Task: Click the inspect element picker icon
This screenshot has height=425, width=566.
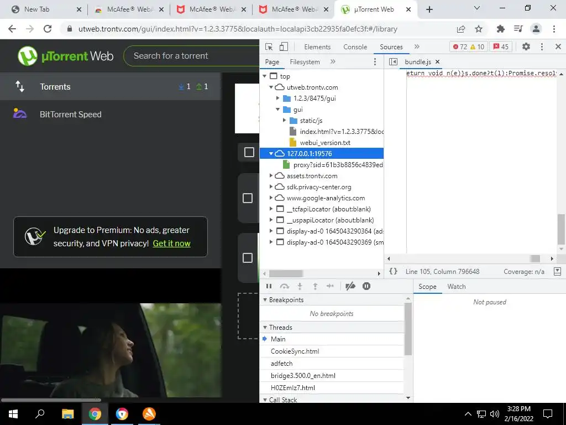Action: (x=269, y=46)
